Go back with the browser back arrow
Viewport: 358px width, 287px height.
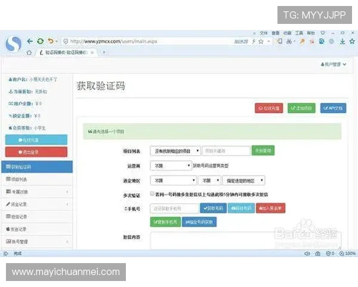30,41
